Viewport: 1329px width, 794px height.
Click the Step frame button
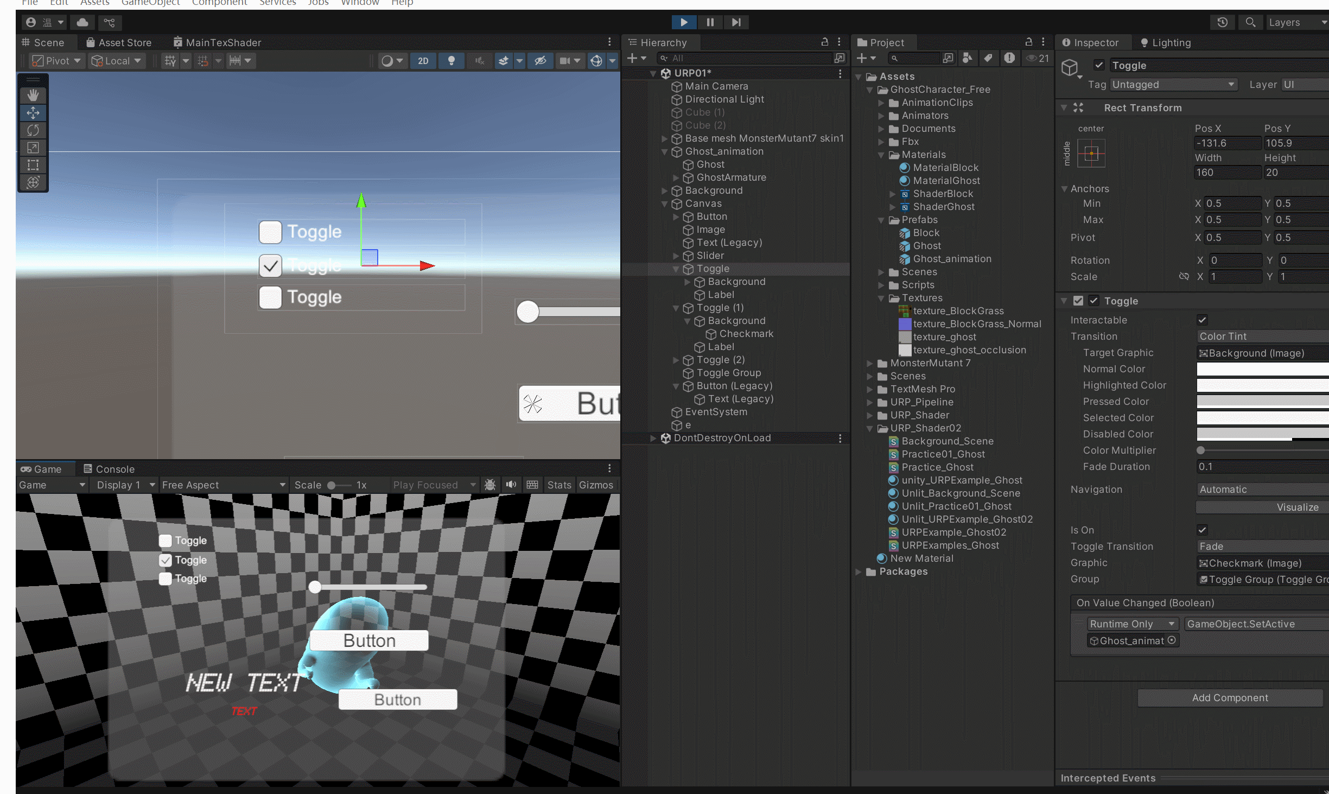point(736,22)
